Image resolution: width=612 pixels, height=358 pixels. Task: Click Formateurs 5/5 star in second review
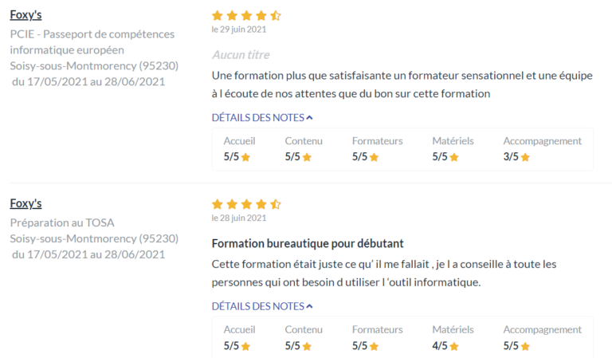point(374,346)
